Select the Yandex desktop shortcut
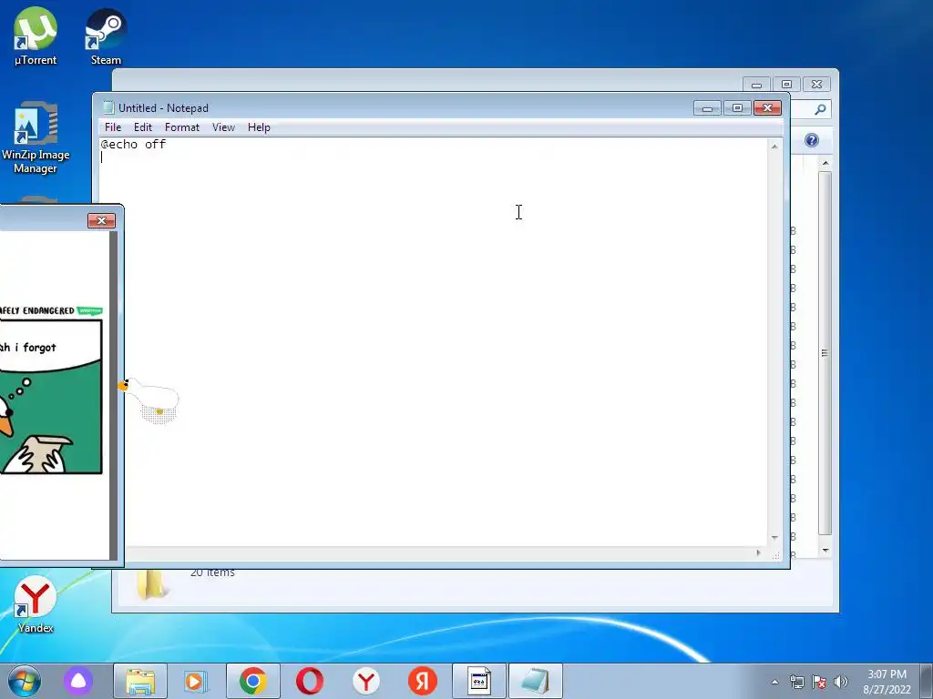This screenshot has height=699, width=933. pos(36,605)
